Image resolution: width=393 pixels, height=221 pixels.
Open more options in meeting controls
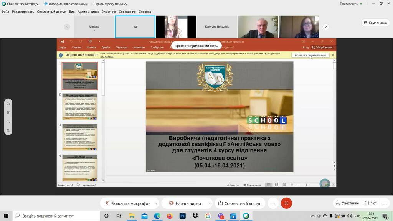point(273,203)
